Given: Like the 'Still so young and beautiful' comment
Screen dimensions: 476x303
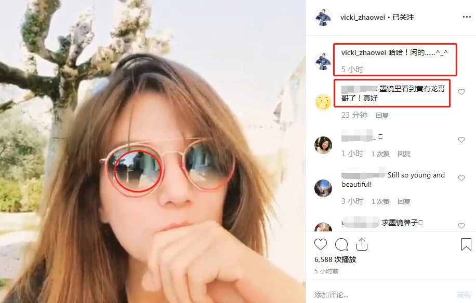Looking at the screenshot, I should point(461,178).
